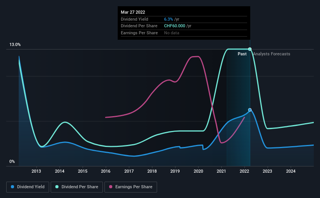Toggle the Dividend Yield legend button
The image size is (320, 198).
tap(28, 187)
